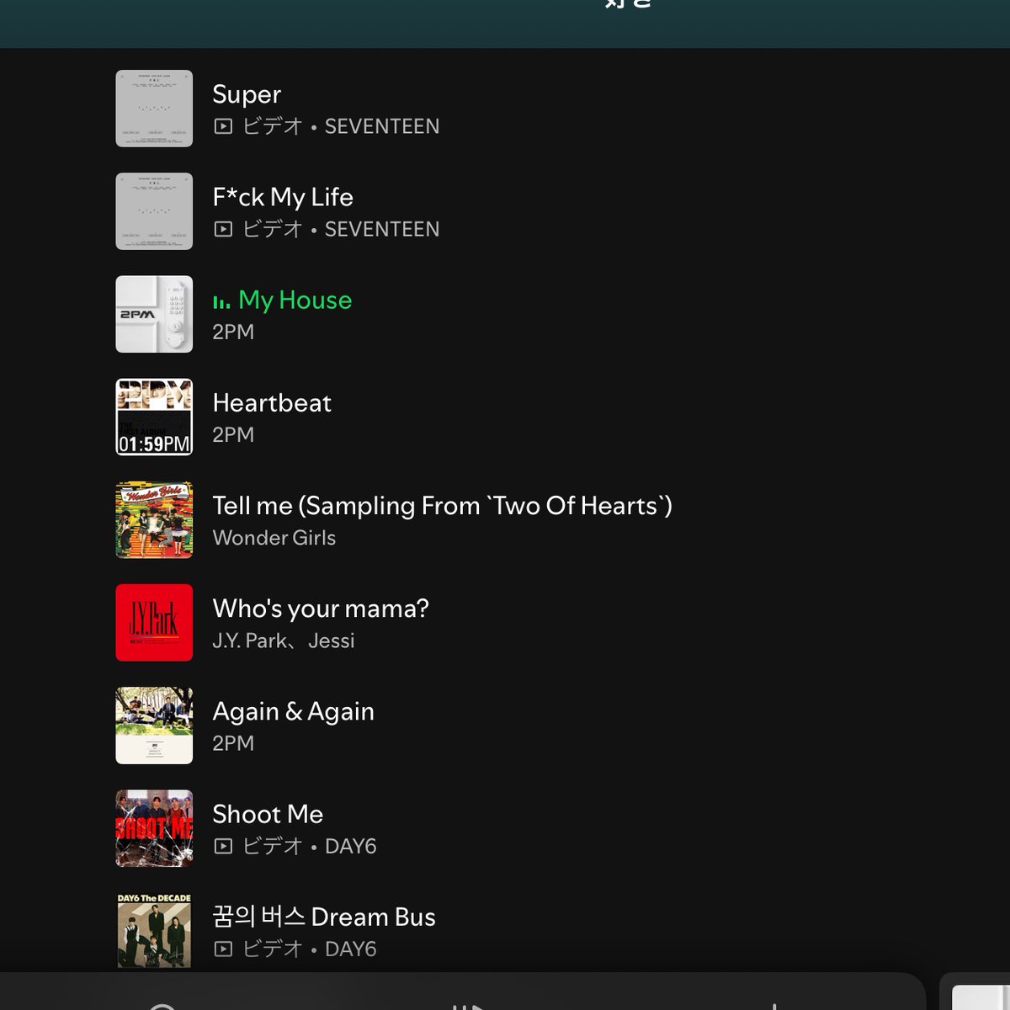The width and height of the screenshot is (1010, 1010).
Task: Open the DAY6 The DECADE cover thumbnail
Action: (x=154, y=931)
